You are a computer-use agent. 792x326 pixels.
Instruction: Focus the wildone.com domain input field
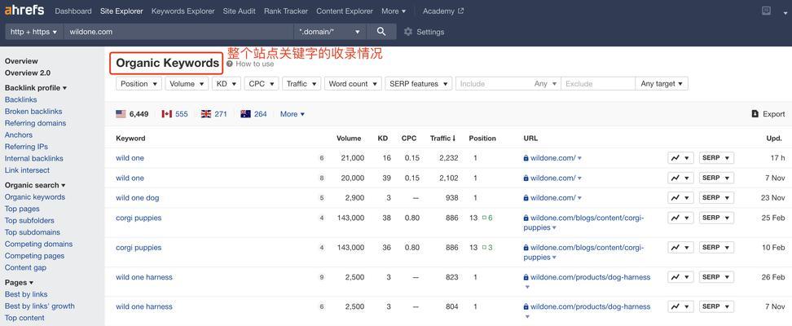click(x=178, y=31)
